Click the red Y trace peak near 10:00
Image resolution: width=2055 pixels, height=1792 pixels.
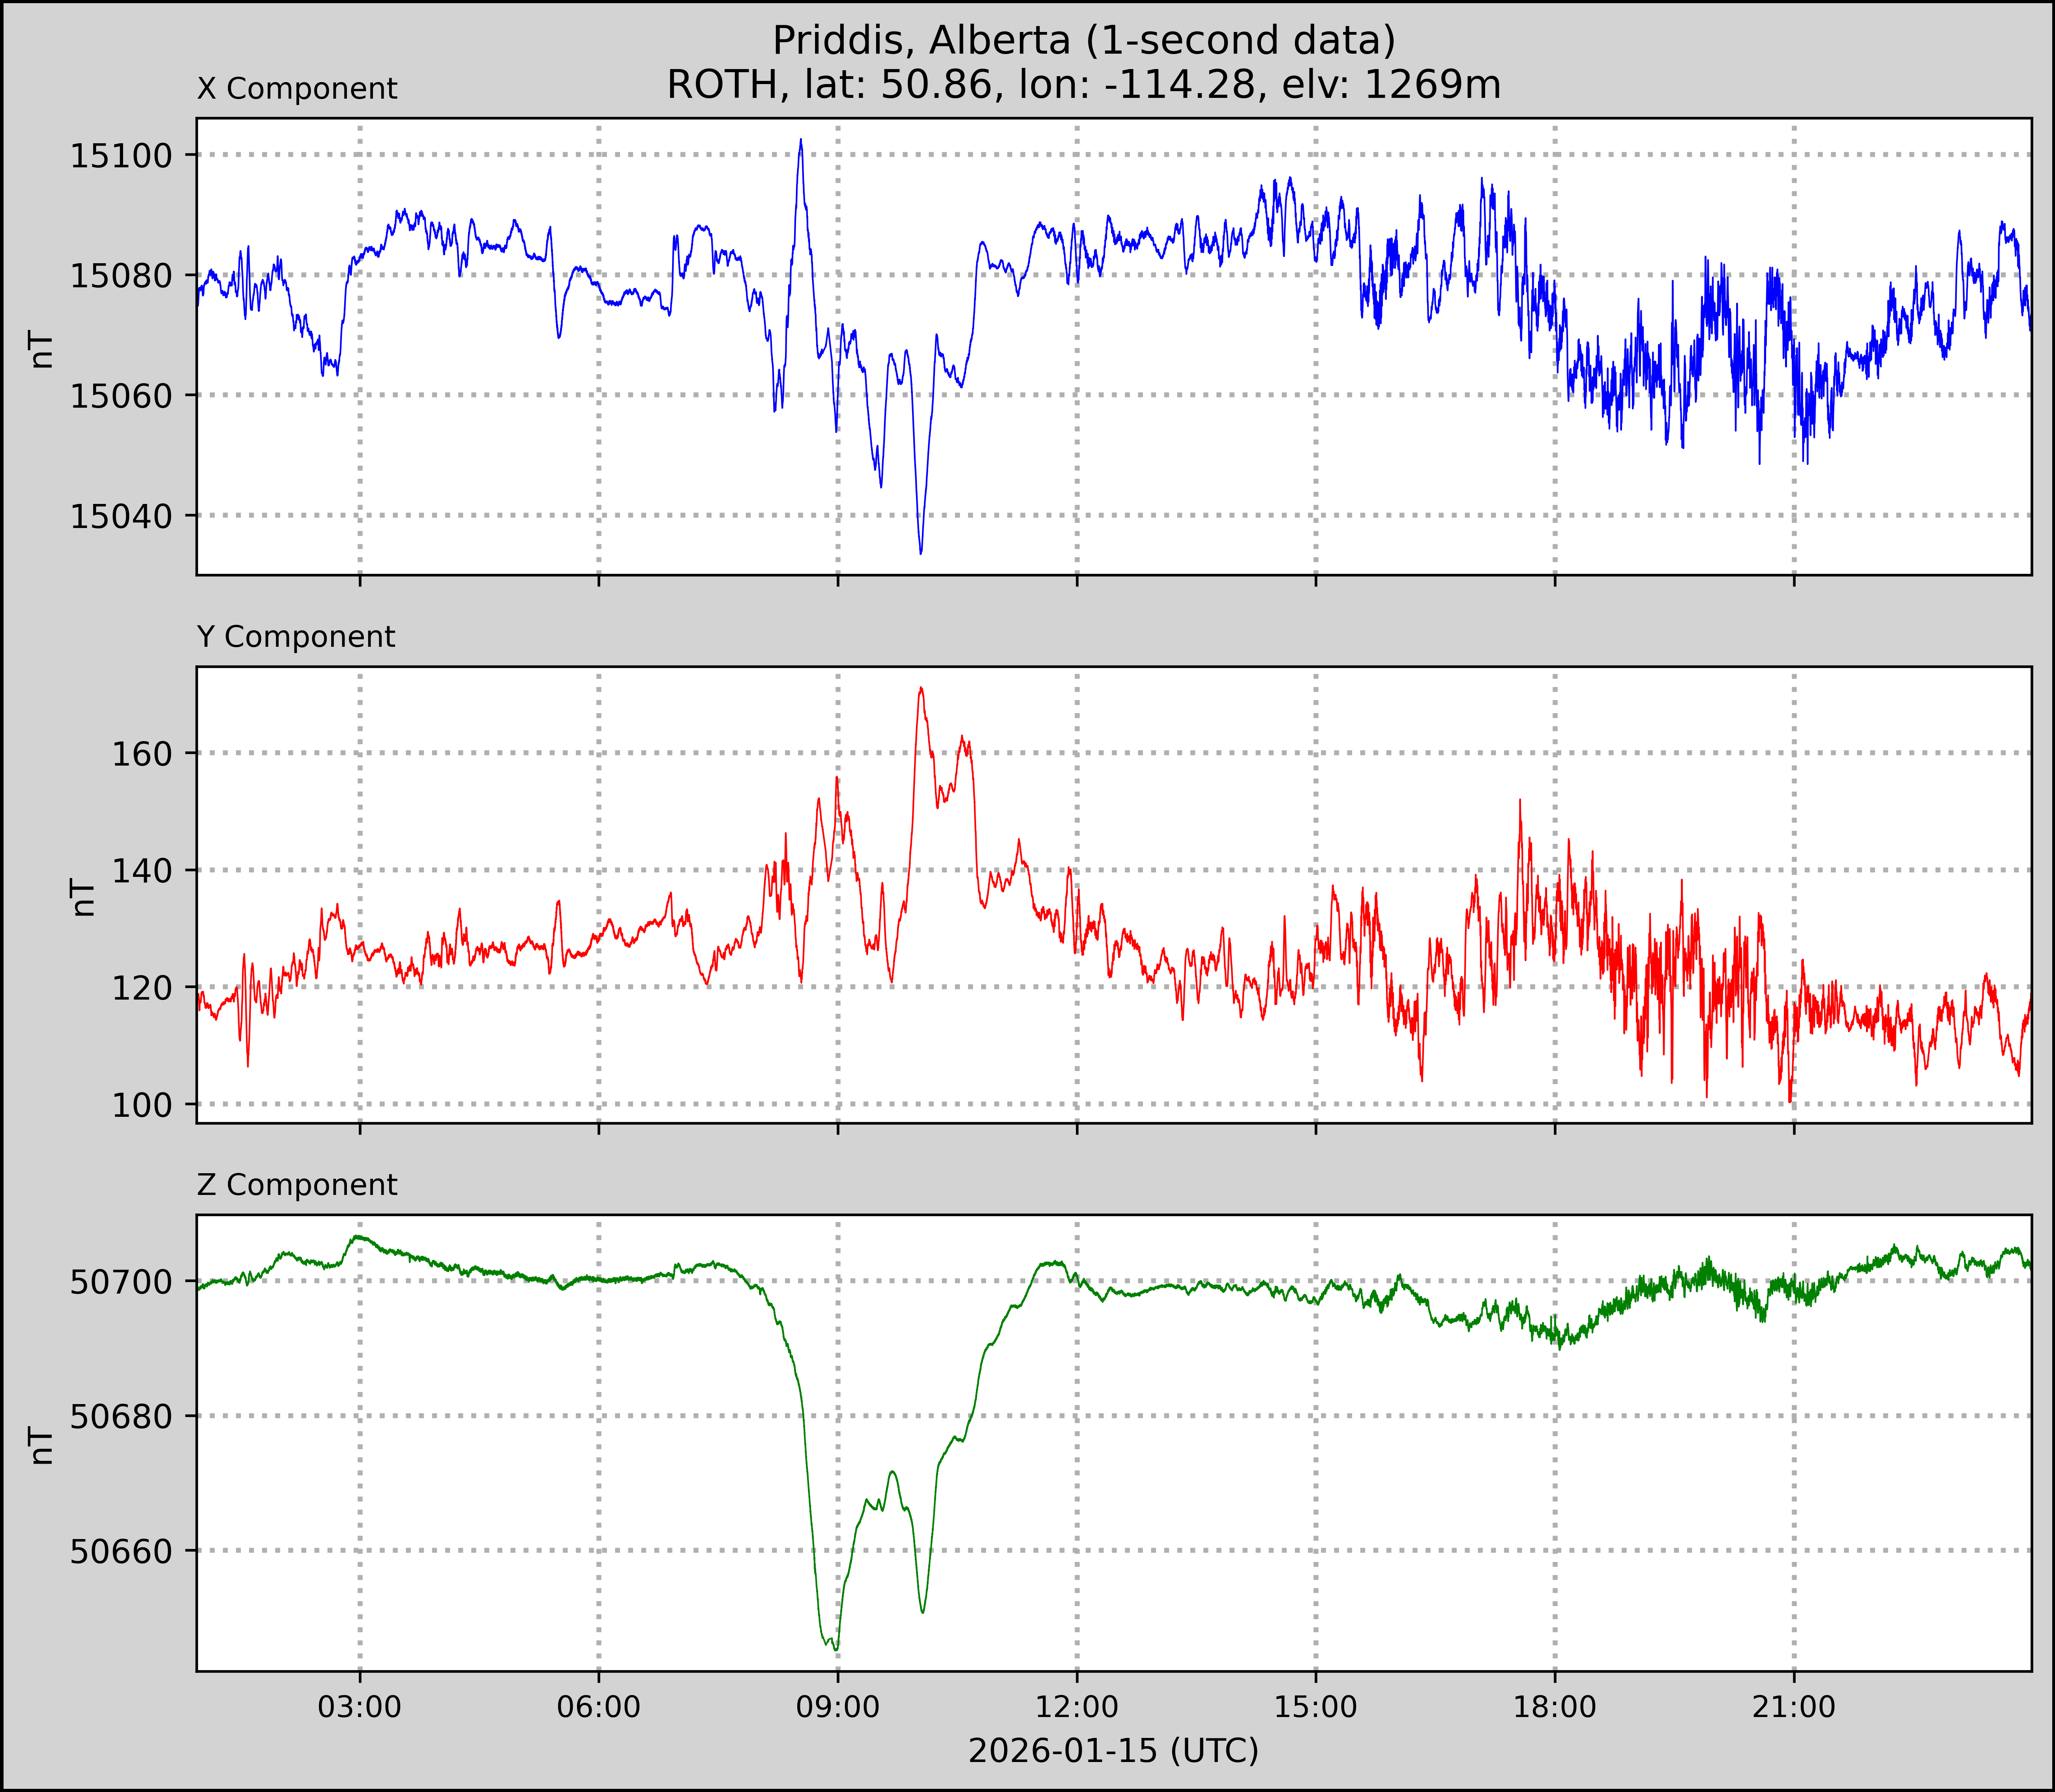[921, 688]
